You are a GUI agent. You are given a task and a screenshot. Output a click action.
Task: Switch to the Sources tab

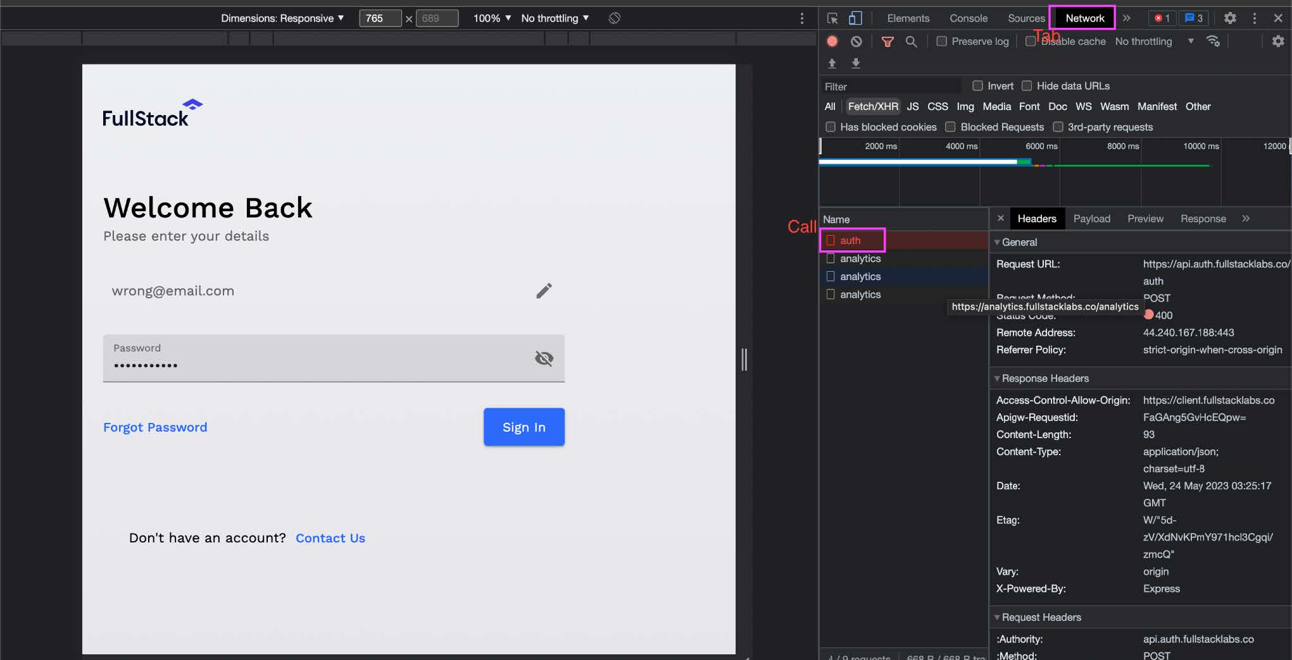1025,18
